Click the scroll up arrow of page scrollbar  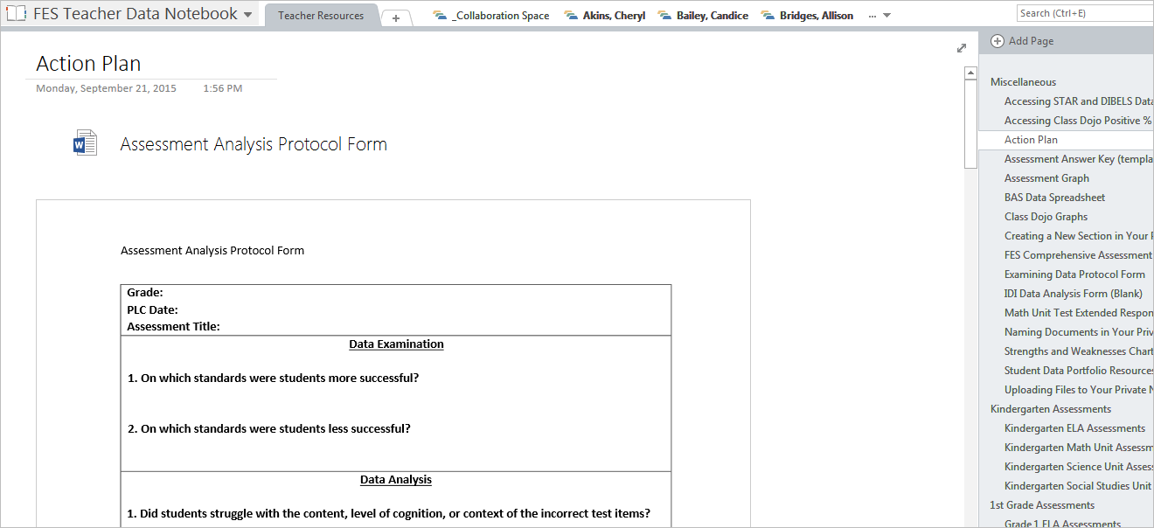[970, 73]
